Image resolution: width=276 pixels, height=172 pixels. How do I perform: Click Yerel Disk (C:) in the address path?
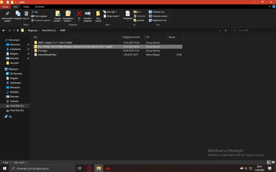[x=49, y=30]
